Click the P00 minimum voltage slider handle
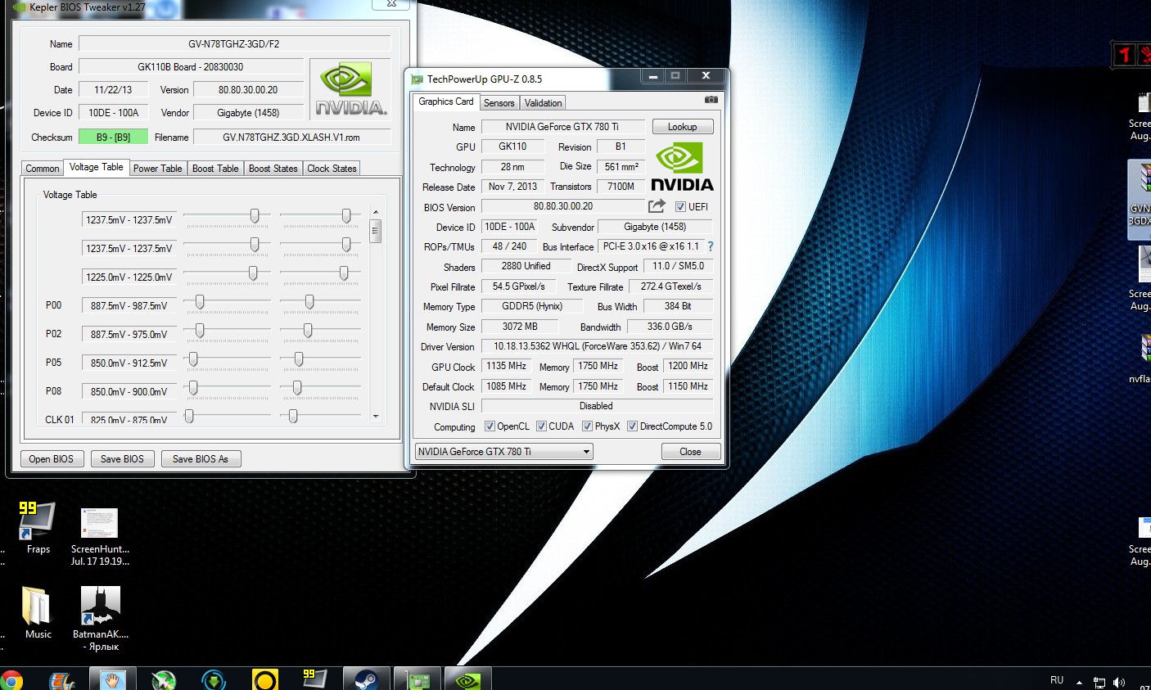Image resolution: width=1151 pixels, height=690 pixels. [199, 303]
